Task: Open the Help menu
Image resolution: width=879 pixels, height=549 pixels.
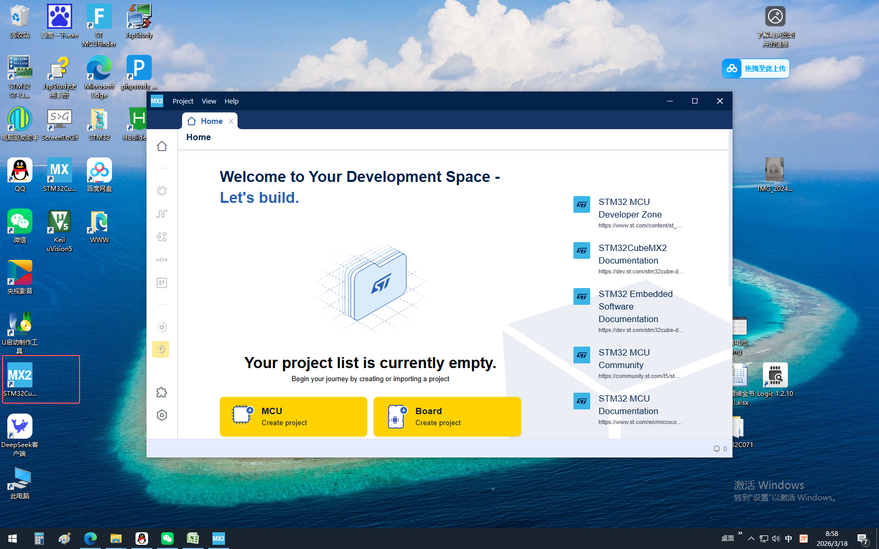Action: pos(231,101)
